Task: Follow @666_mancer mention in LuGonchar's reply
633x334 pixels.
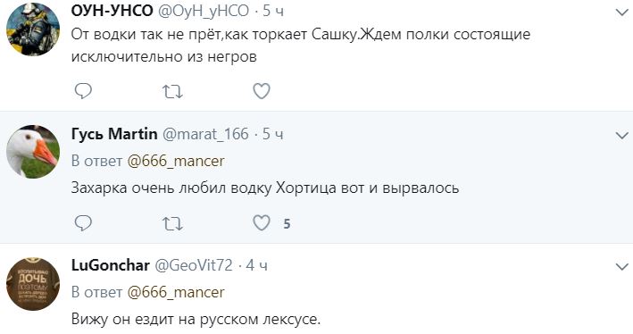Action: pyautogui.click(x=176, y=292)
